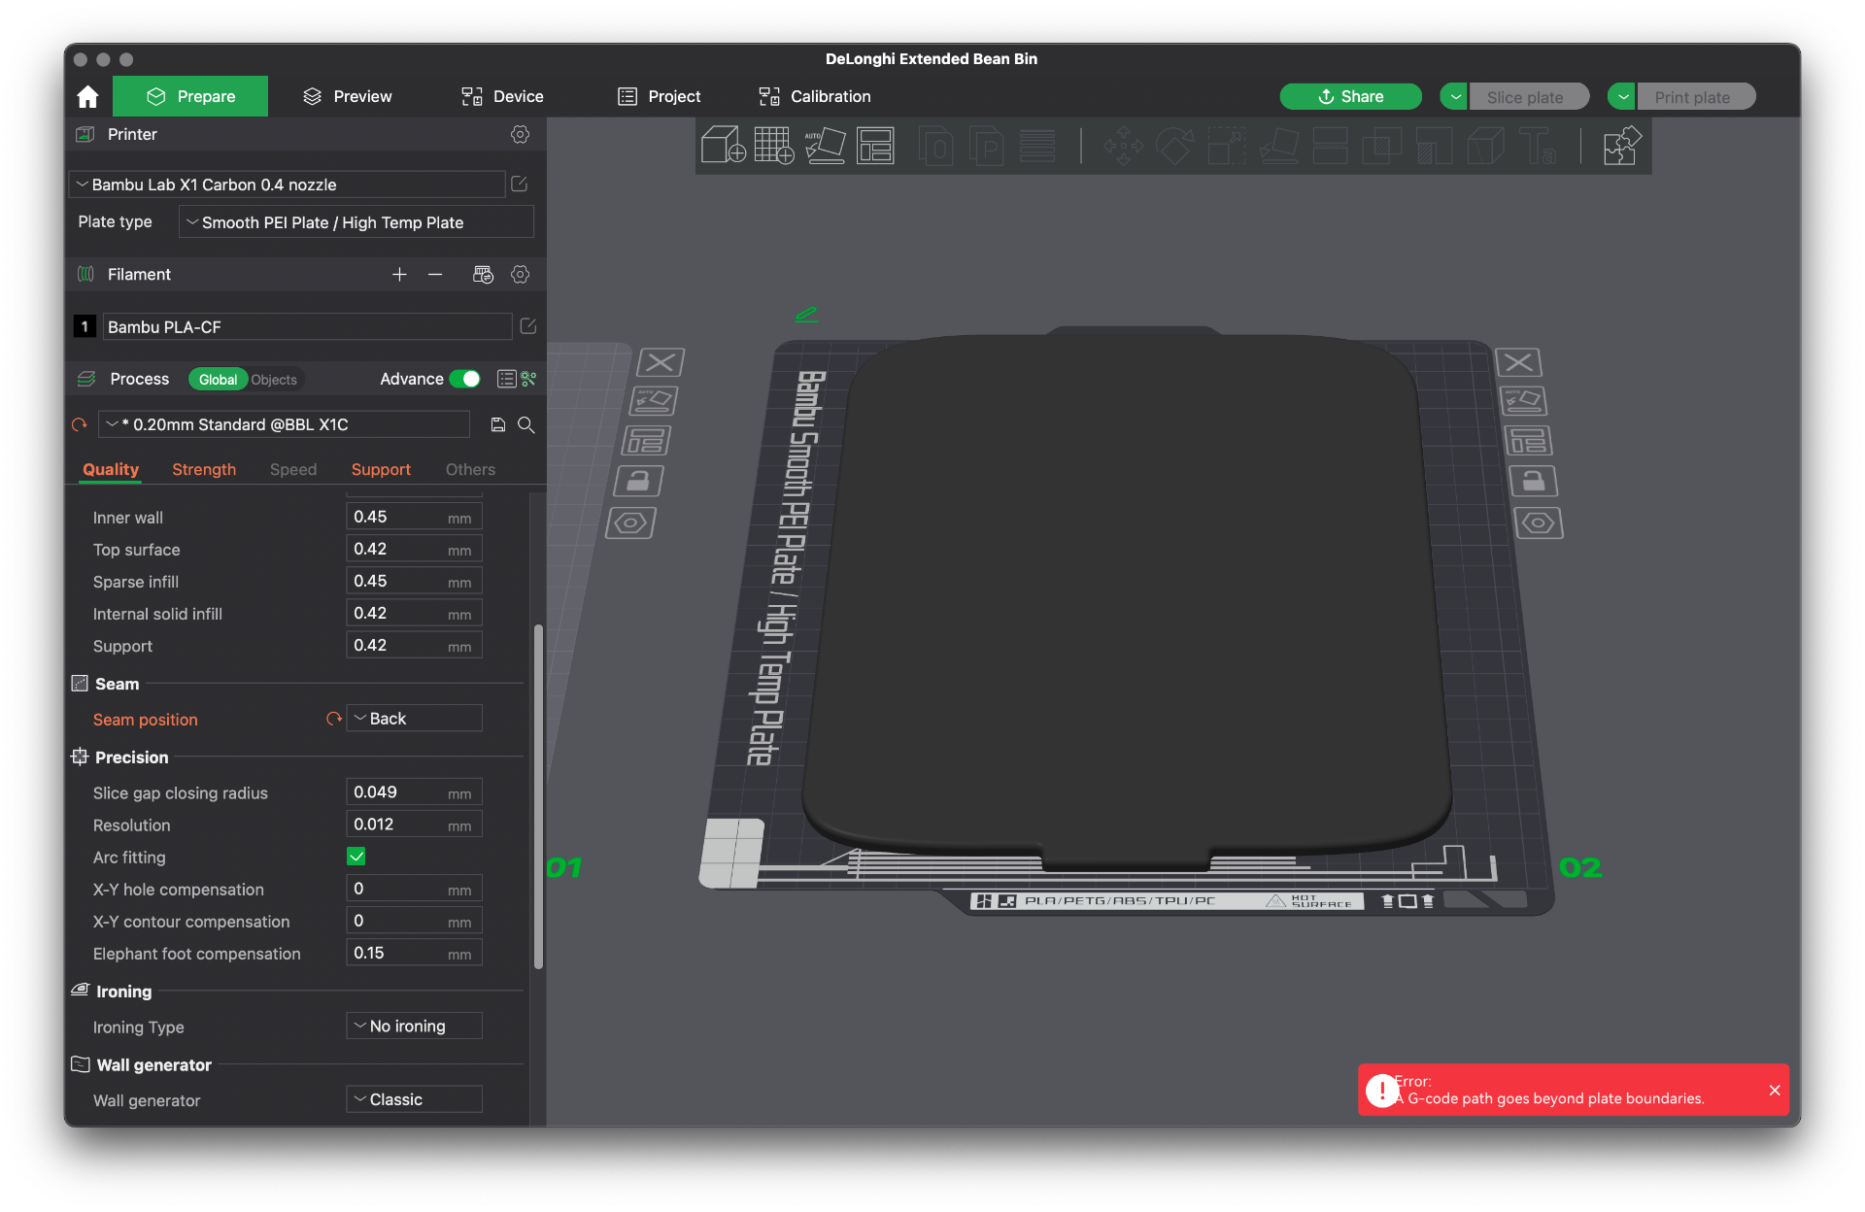
Task: Expand the Wall generator dropdown
Action: (415, 1099)
